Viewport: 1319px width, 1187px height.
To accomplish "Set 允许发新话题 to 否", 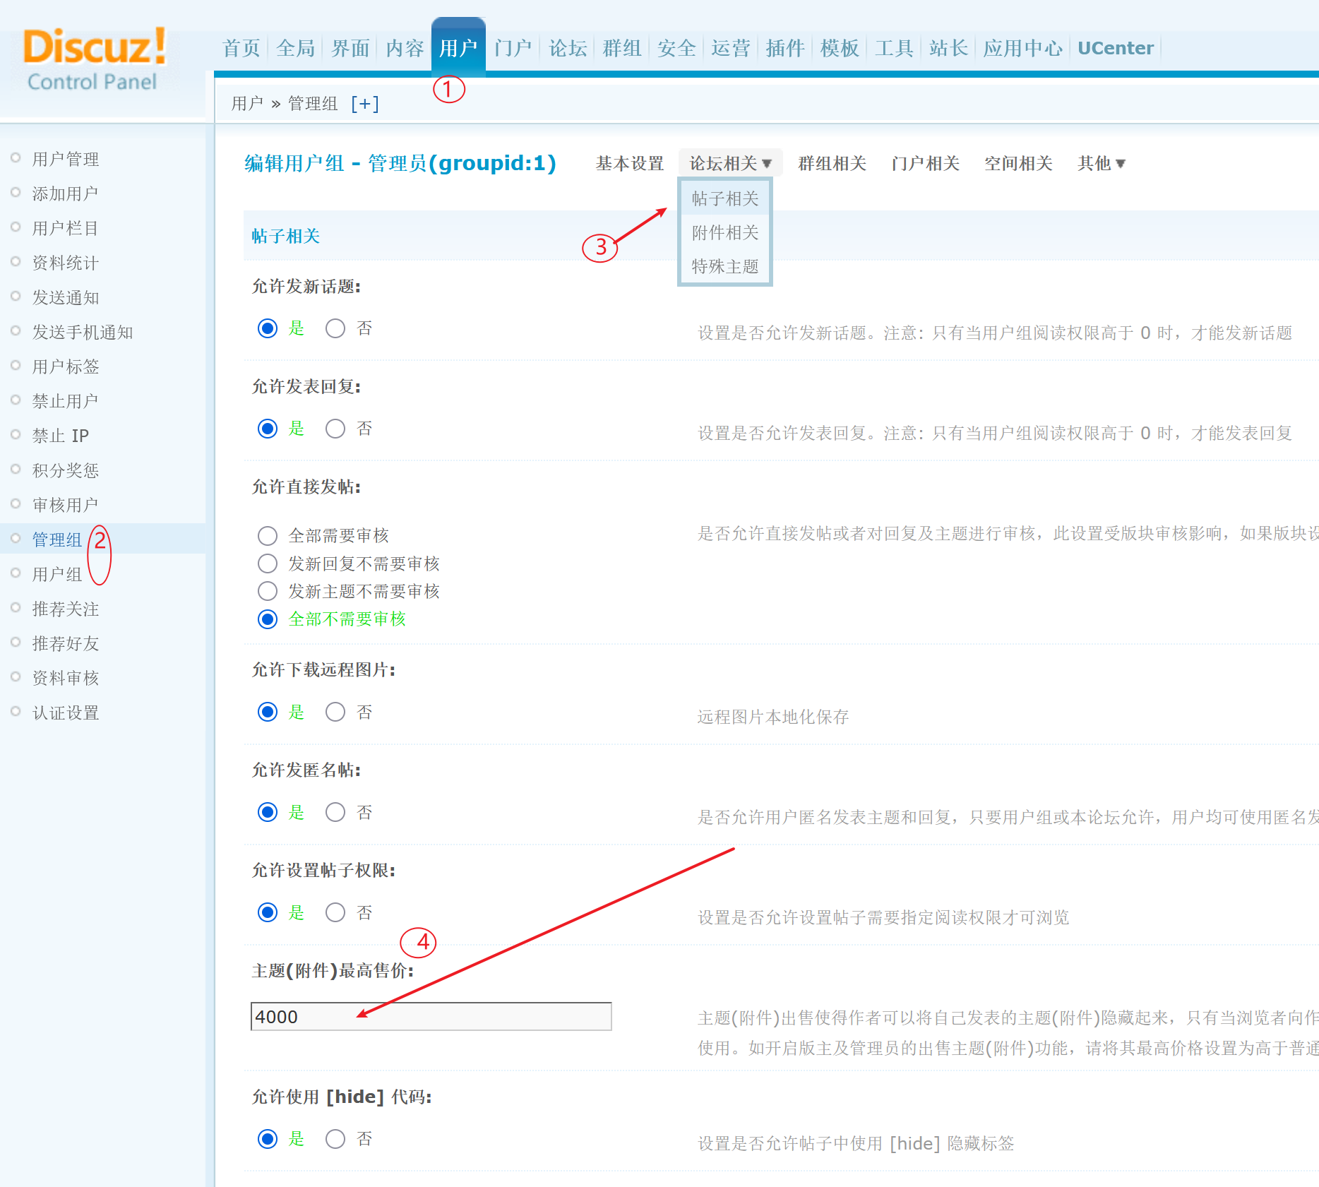I will 335,328.
